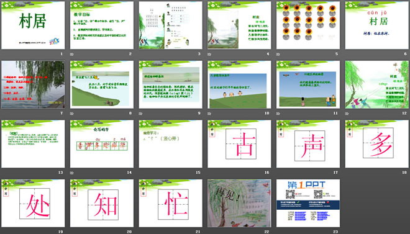Select slide 17 showing the character 声
Image resolution: width=410 pixels, height=234 pixels.
(x=308, y=144)
